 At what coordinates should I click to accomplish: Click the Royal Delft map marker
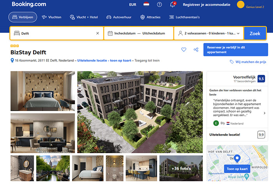(247, 177)
